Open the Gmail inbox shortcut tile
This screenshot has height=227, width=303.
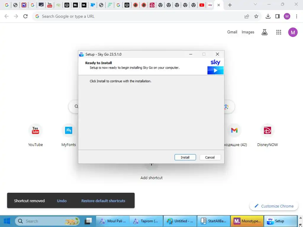pyautogui.click(x=234, y=135)
